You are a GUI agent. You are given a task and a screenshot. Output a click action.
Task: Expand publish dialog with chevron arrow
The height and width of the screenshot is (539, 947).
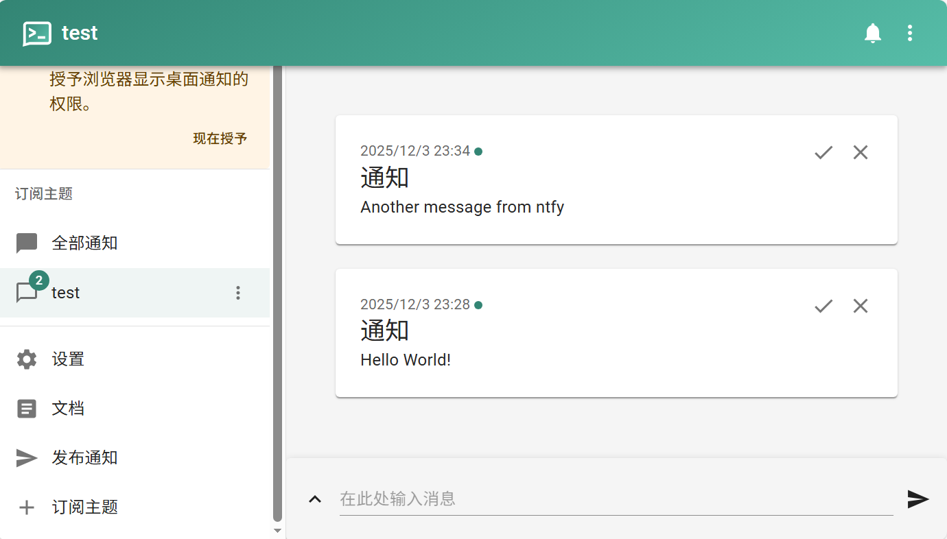(315, 499)
